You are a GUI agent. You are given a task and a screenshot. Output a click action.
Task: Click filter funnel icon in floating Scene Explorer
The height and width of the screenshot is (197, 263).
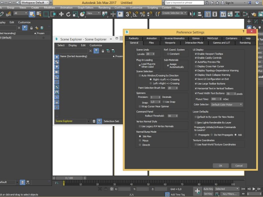(96, 51)
